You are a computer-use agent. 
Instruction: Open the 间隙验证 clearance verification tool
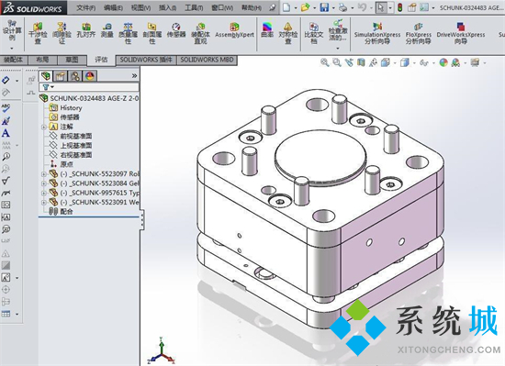[62, 33]
